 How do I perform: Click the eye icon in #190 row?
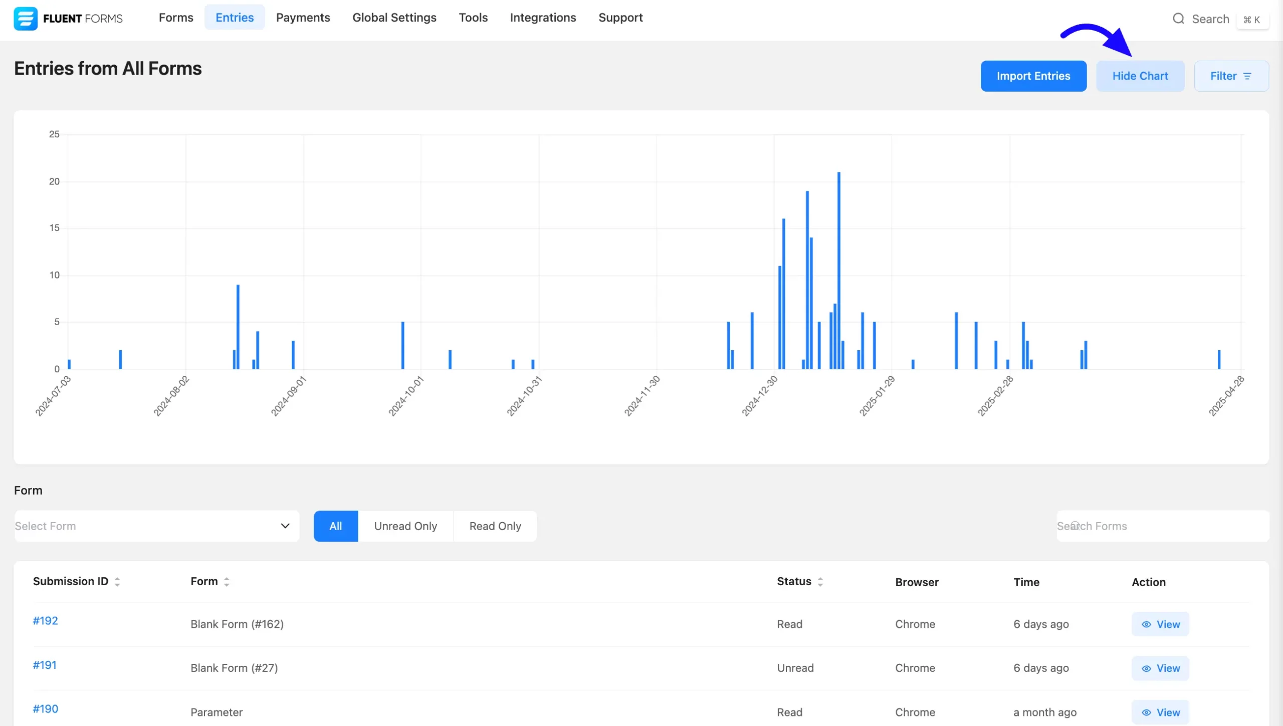(x=1146, y=712)
